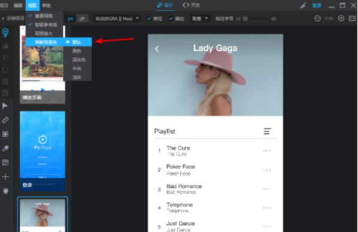Select the arrow selection tool
The width and height of the screenshot is (358, 232).
5,106
